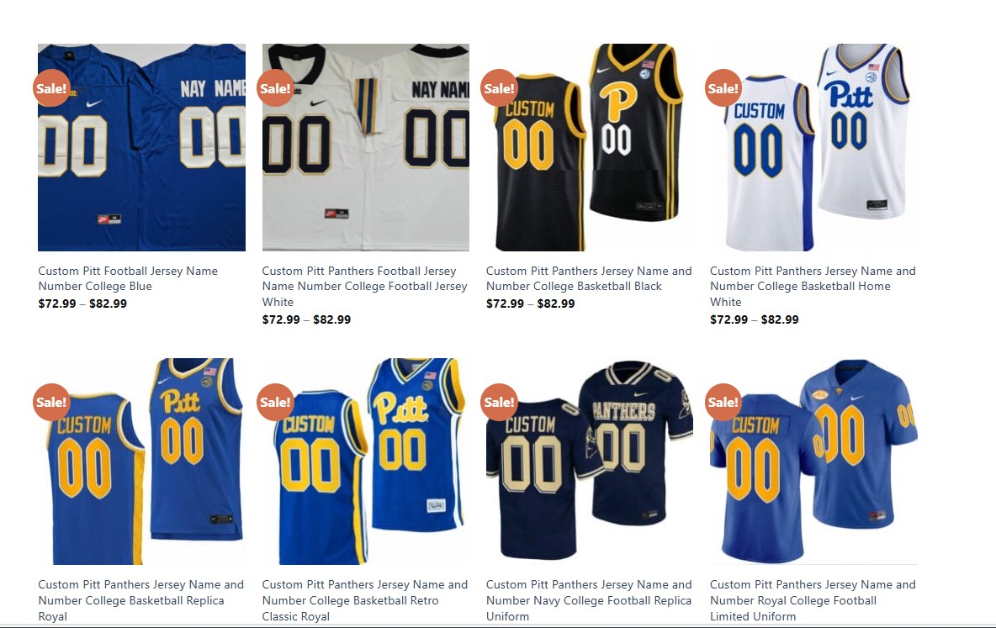Open College Basketball Home White title
Image resolution: width=996 pixels, height=628 pixels.
point(813,287)
